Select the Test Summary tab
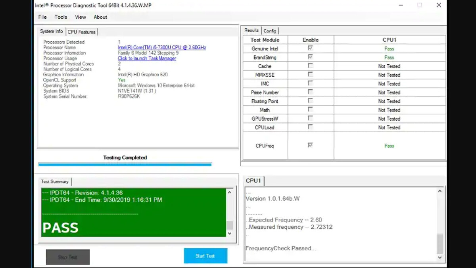 55,181
